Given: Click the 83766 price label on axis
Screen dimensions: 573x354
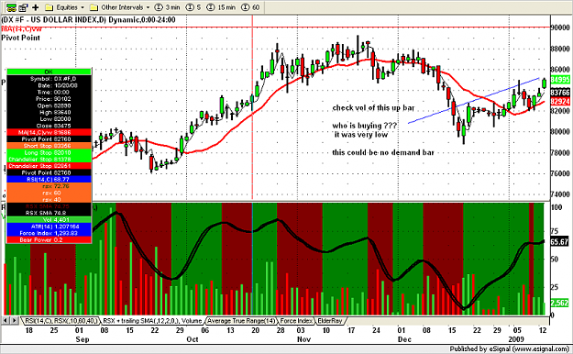Looking at the screenshot, I should coord(560,93).
